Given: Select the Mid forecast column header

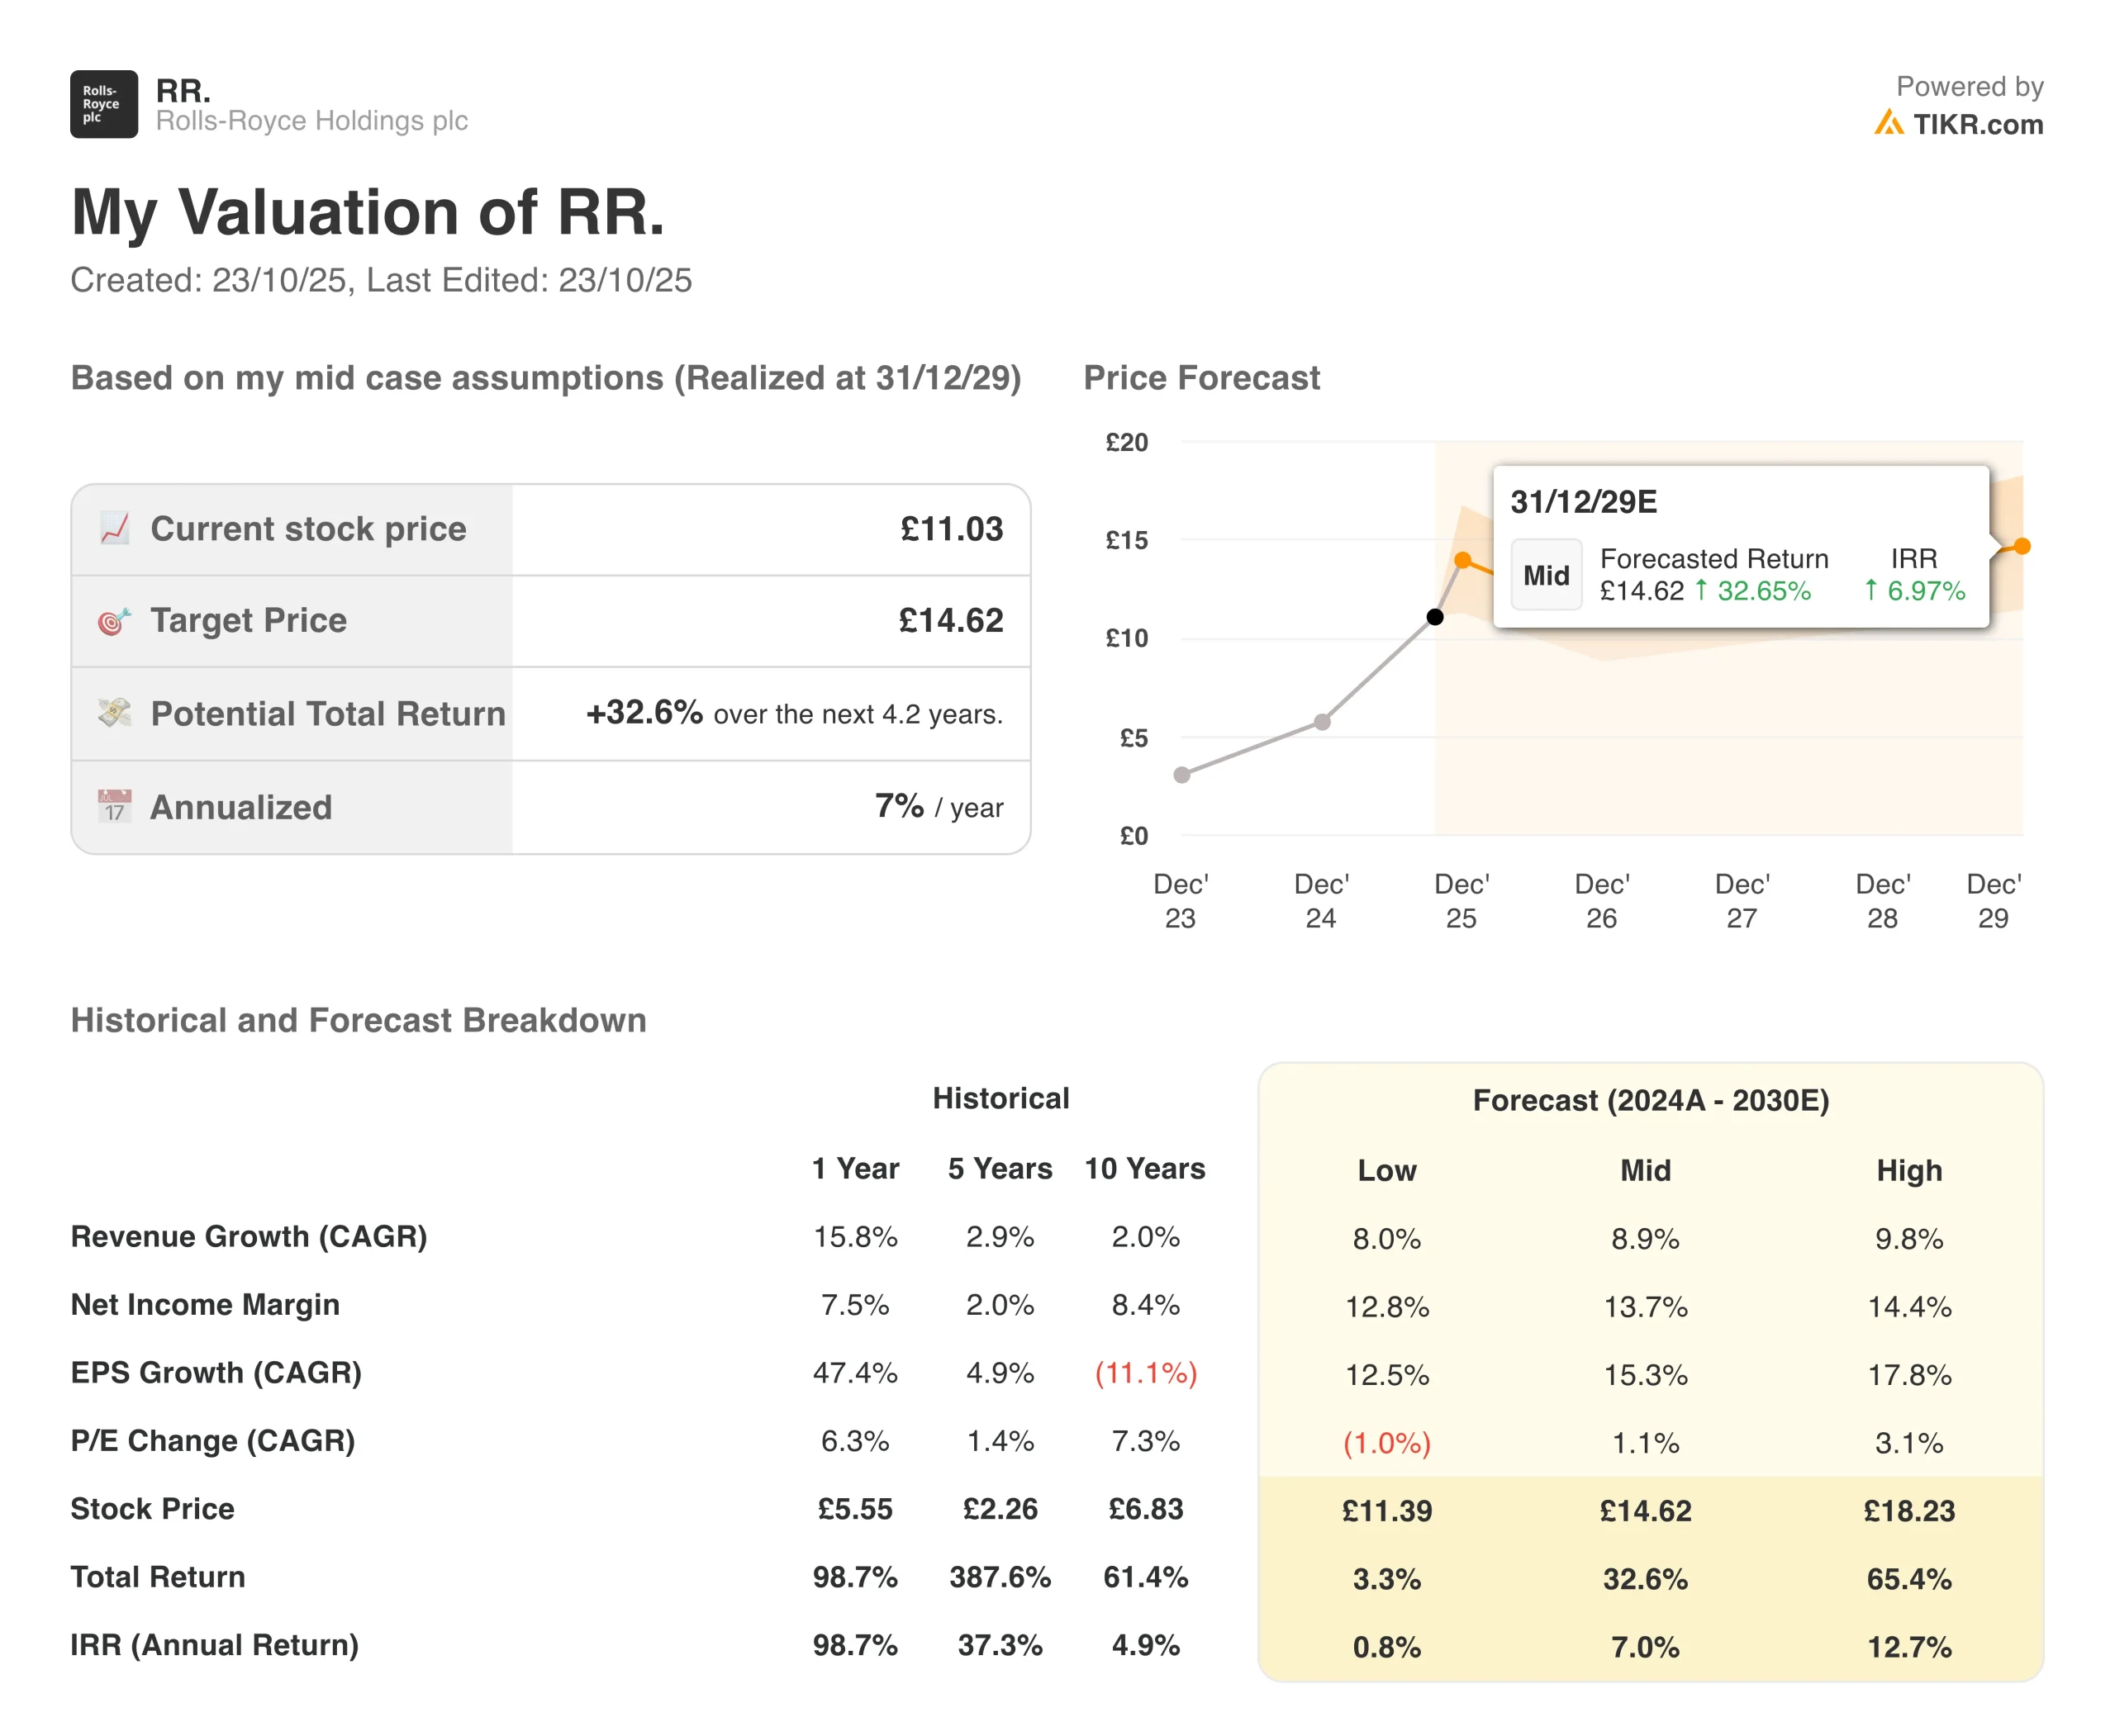Looking at the screenshot, I should point(1646,1170).
